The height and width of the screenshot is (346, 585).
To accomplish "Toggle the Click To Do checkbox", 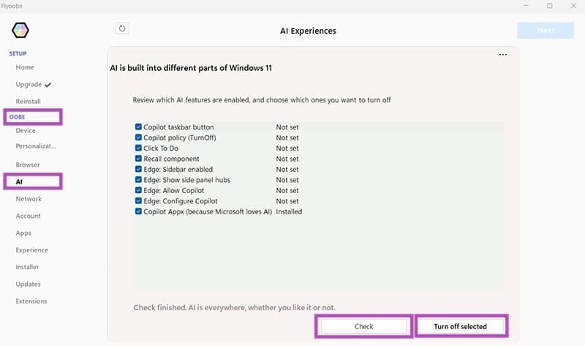I will [x=138, y=148].
